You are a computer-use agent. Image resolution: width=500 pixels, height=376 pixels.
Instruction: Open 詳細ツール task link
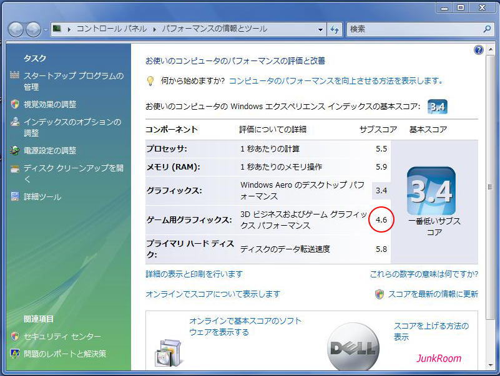[42, 196]
